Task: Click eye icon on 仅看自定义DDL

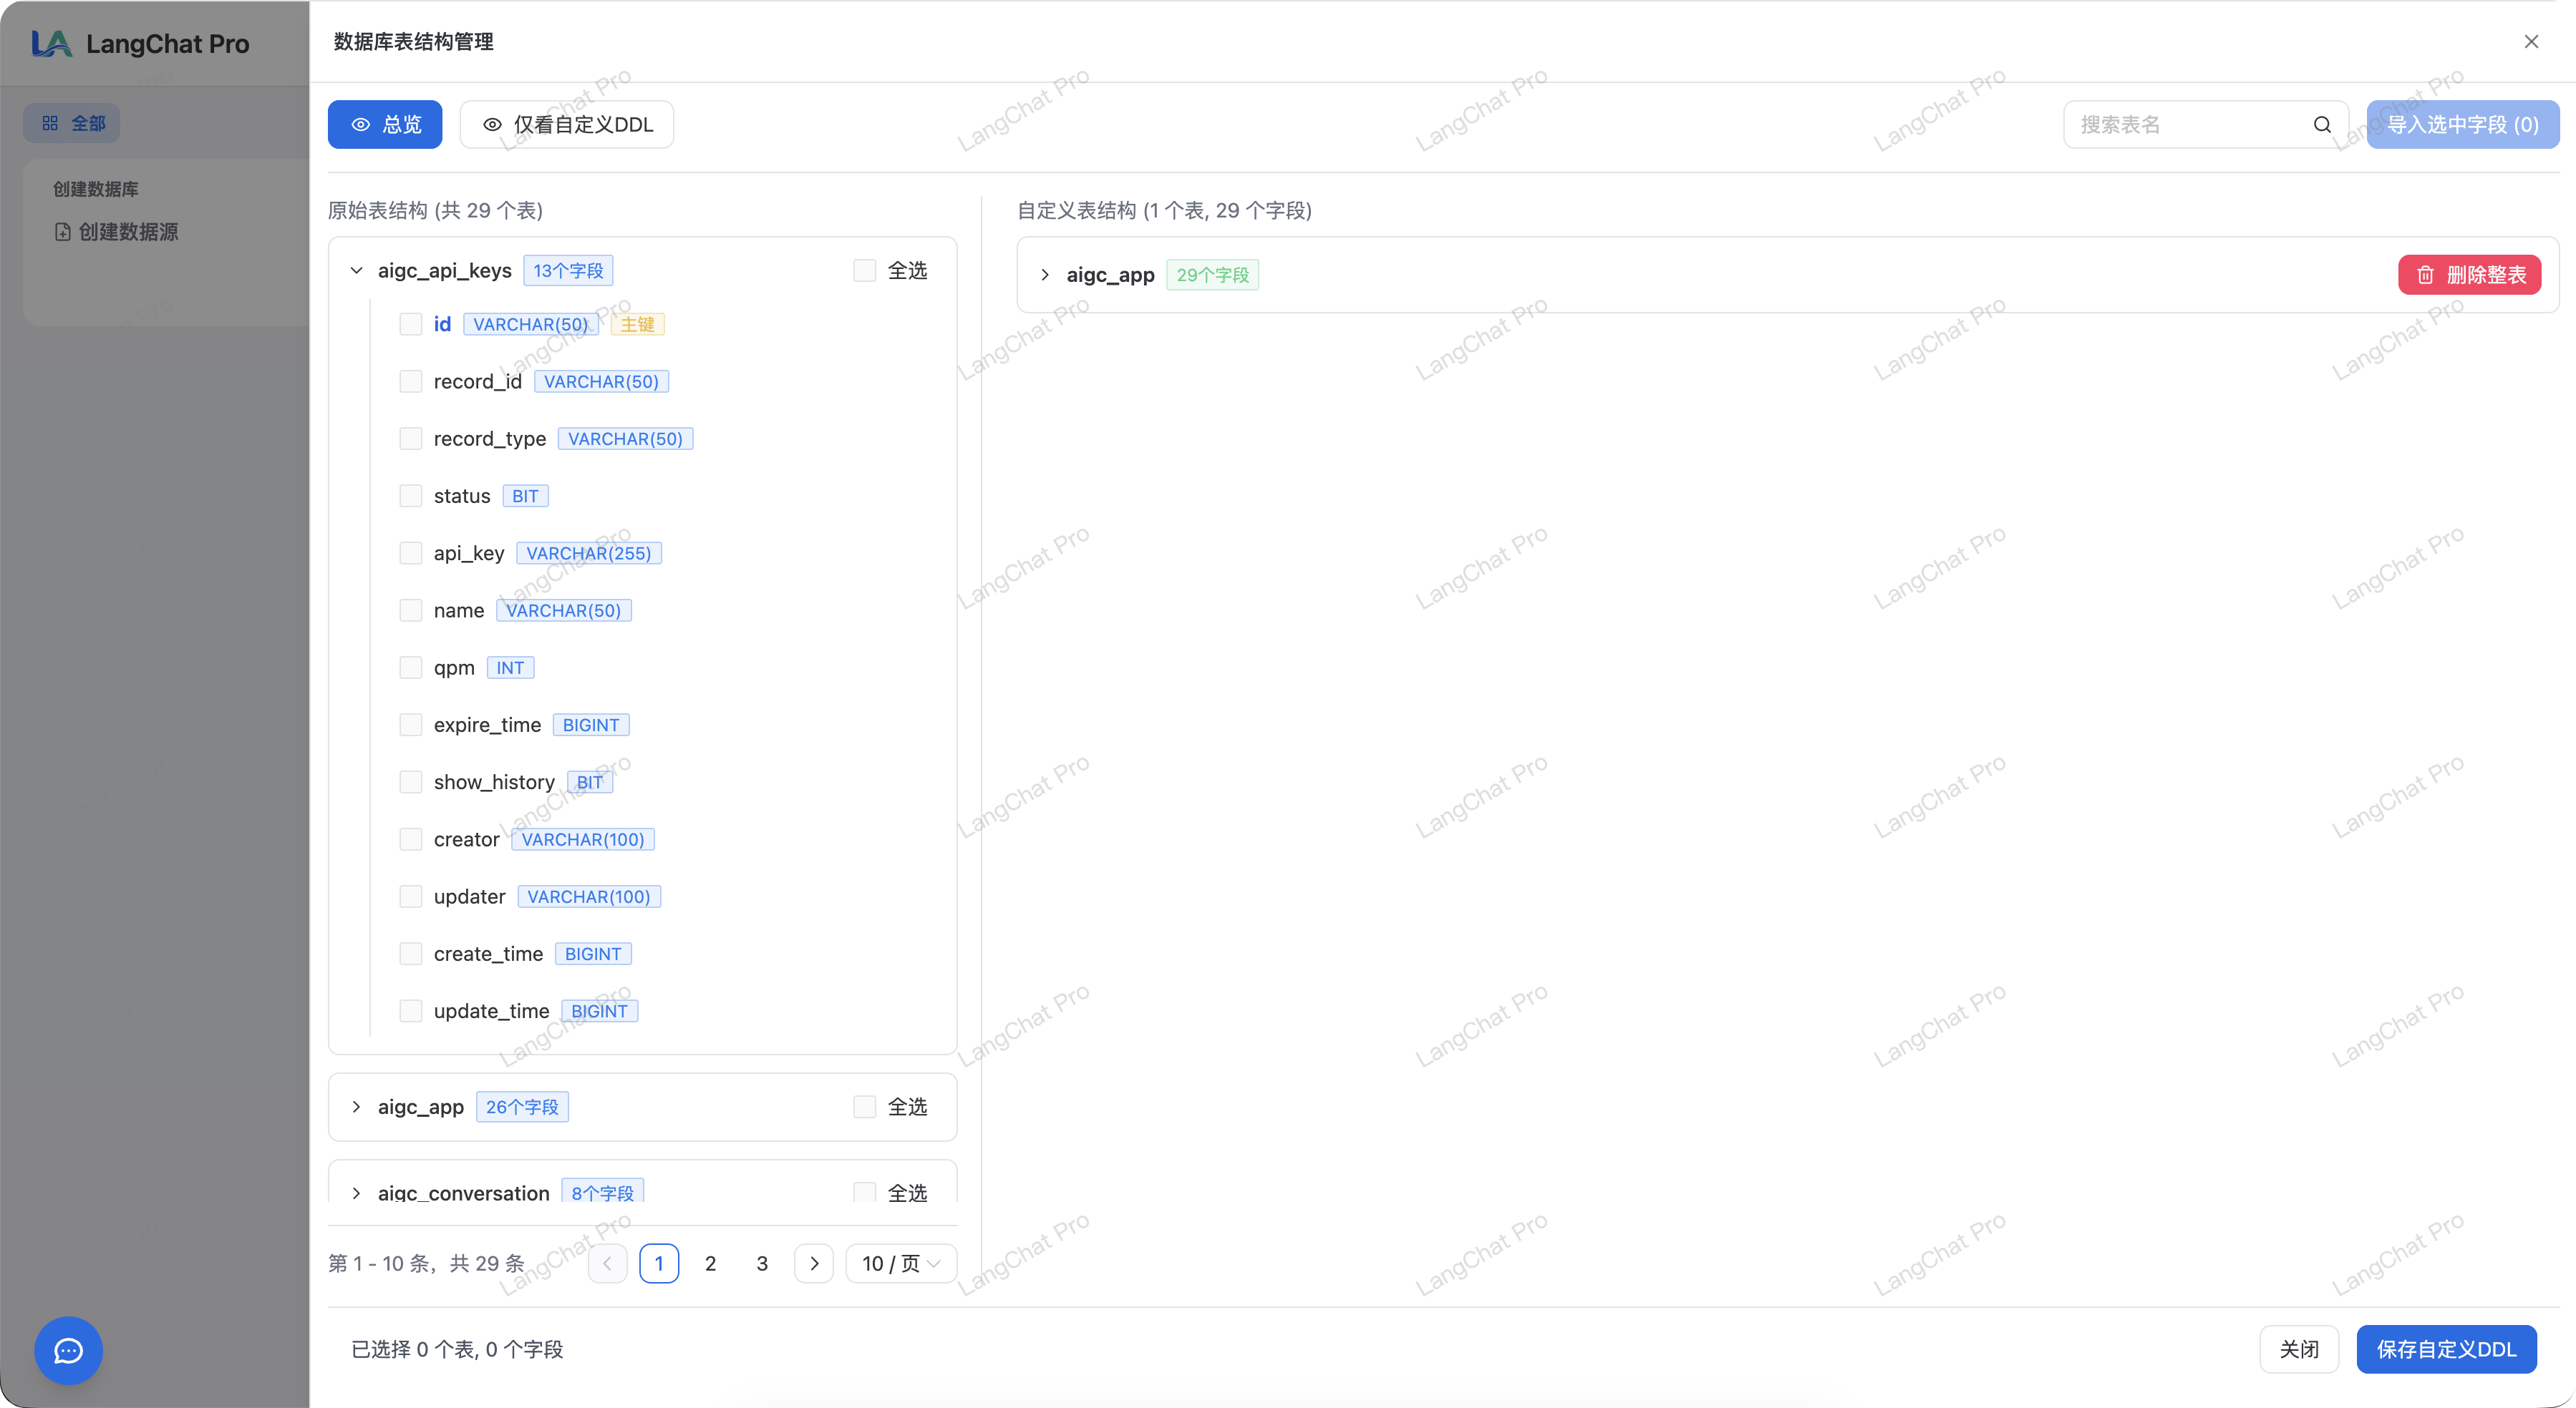Action: click(492, 125)
